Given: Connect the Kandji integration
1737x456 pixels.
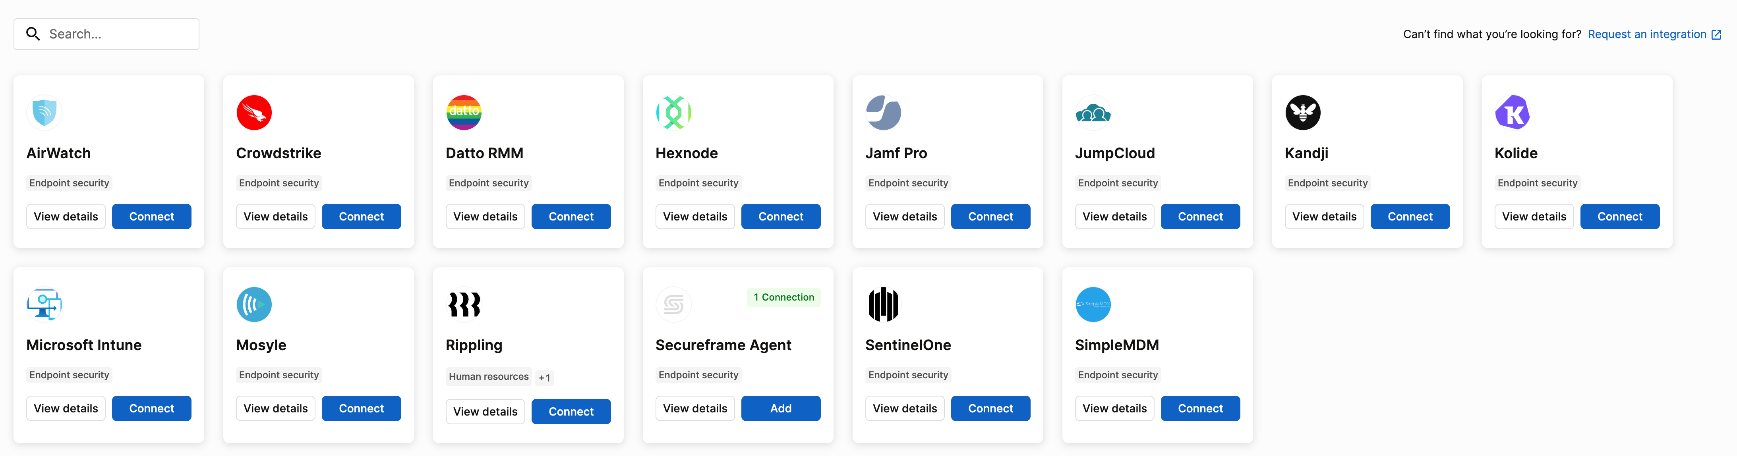Looking at the screenshot, I should click(1410, 217).
